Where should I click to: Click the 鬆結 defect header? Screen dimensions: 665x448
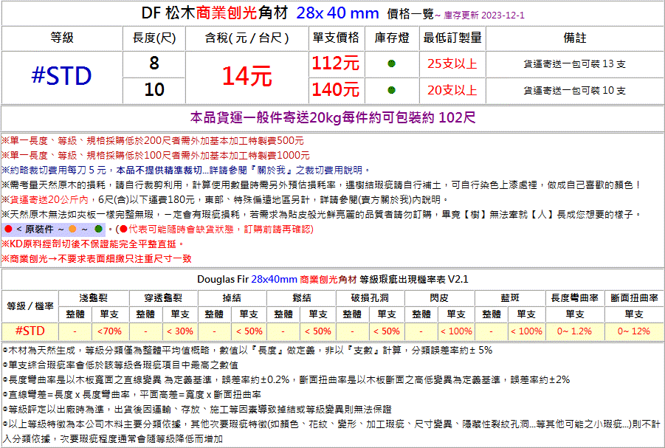click(302, 298)
